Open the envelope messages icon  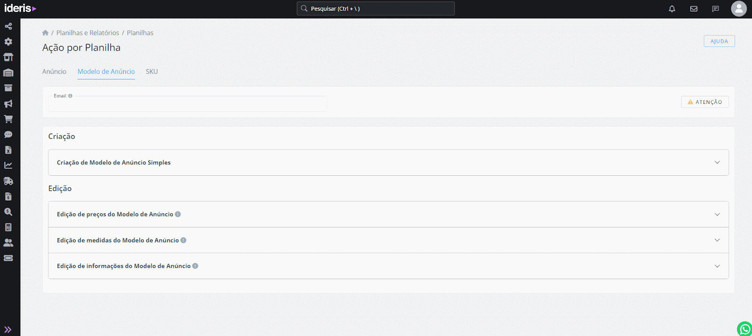[x=694, y=8]
